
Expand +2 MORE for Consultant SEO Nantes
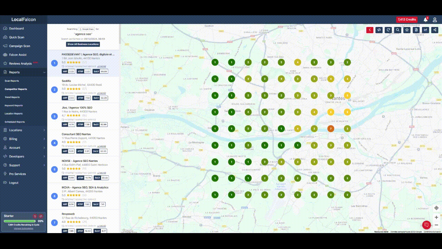pos(102,146)
